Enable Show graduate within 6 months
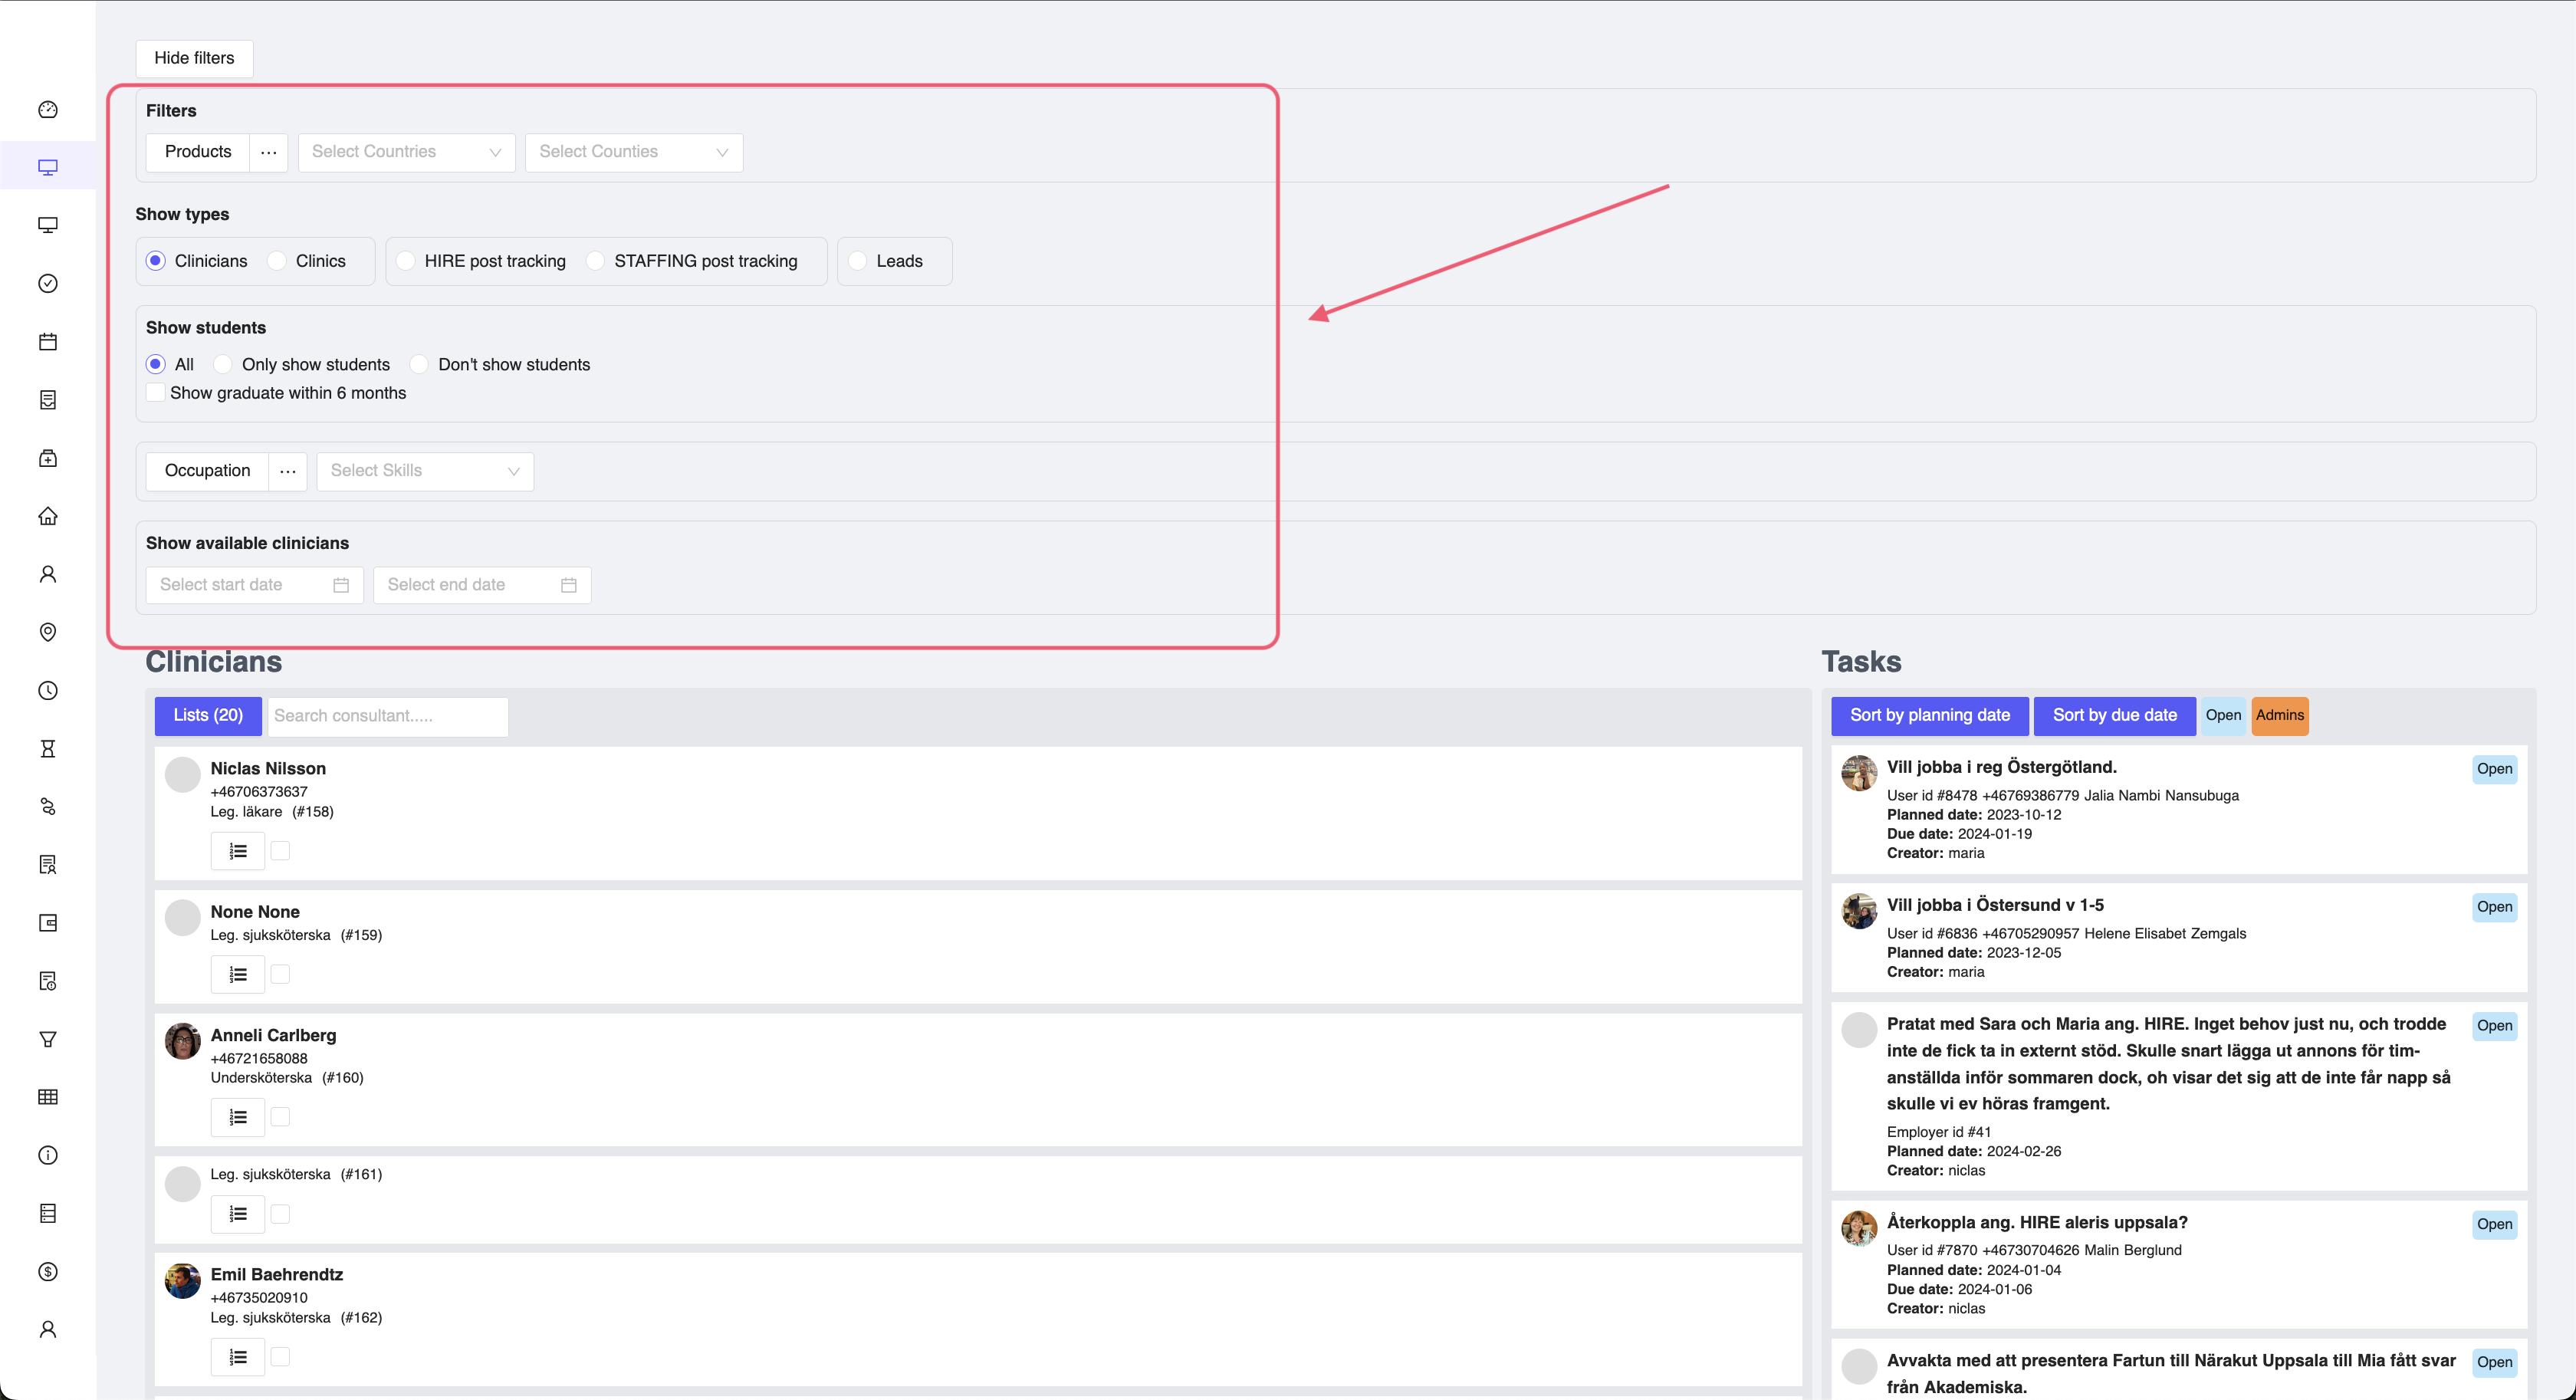The image size is (2576, 1400). tap(156, 393)
